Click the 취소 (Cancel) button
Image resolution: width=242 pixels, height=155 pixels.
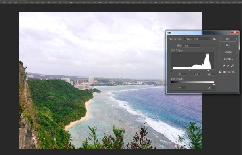point(228,45)
